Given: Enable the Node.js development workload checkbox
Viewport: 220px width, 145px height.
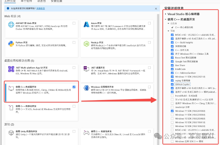Looking at the screenshot, I should [x=149, y=42].
